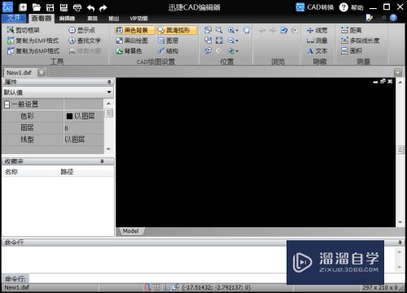Click the zoom window magnifier with dashed box
The height and width of the screenshot is (293, 407).
(x=219, y=30)
